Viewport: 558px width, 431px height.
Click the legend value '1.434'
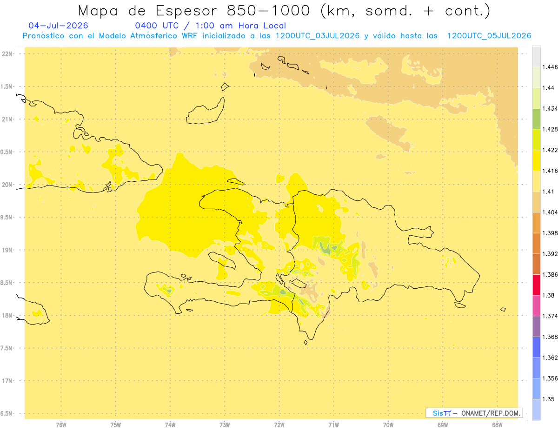coord(551,108)
